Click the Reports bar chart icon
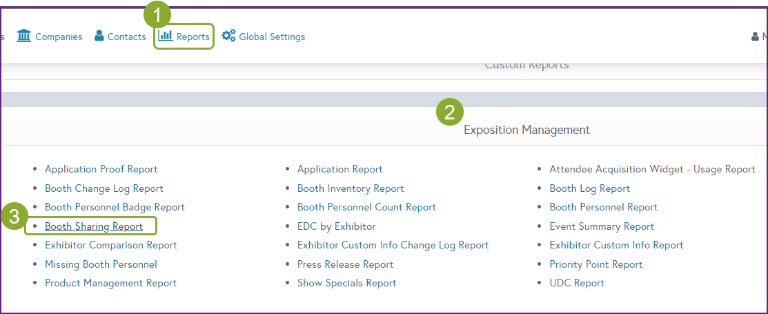The height and width of the screenshot is (314, 768). pyautogui.click(x=166, y=36)
